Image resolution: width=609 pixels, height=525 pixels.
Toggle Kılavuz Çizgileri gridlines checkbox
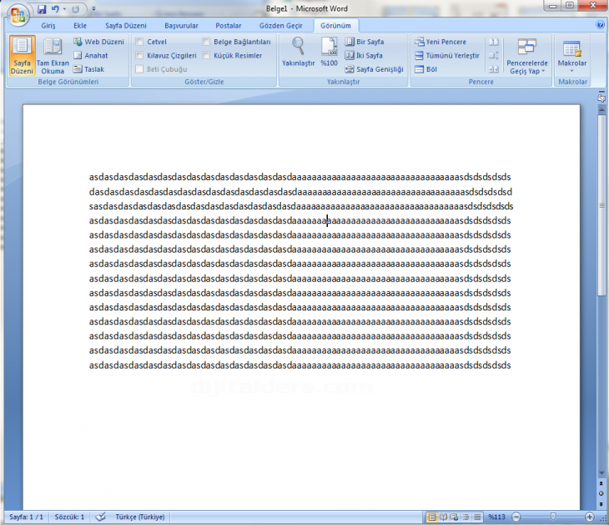[x=139, y=56]
